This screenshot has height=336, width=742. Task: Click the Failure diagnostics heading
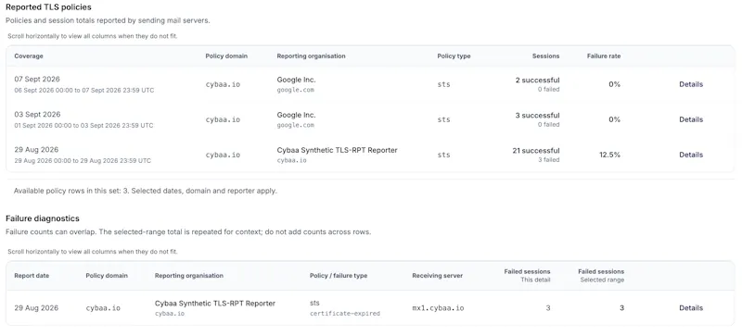43,218
